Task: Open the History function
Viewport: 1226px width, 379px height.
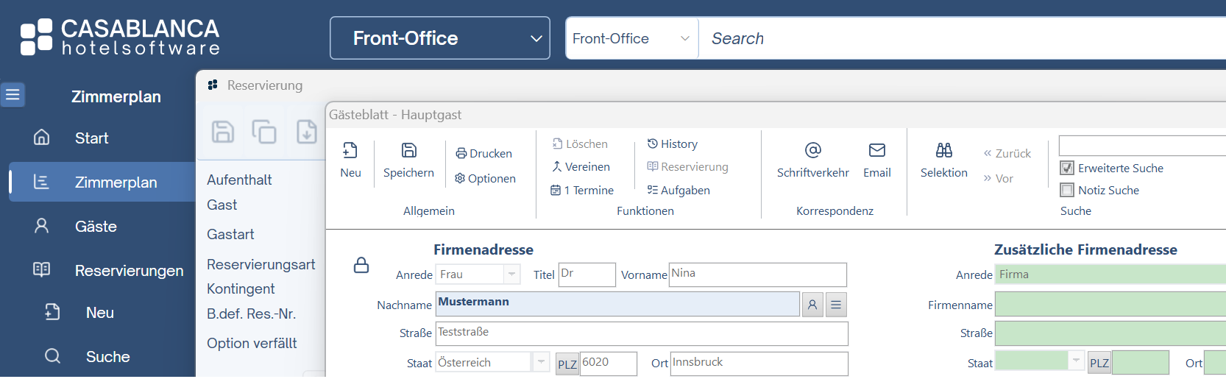Action: tap(672, 144)
